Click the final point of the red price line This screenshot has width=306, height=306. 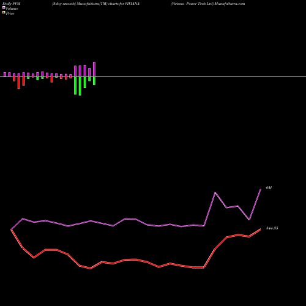(261, 229)
